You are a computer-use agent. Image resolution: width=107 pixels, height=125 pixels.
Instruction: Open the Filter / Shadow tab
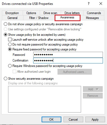tap(39, 18)
